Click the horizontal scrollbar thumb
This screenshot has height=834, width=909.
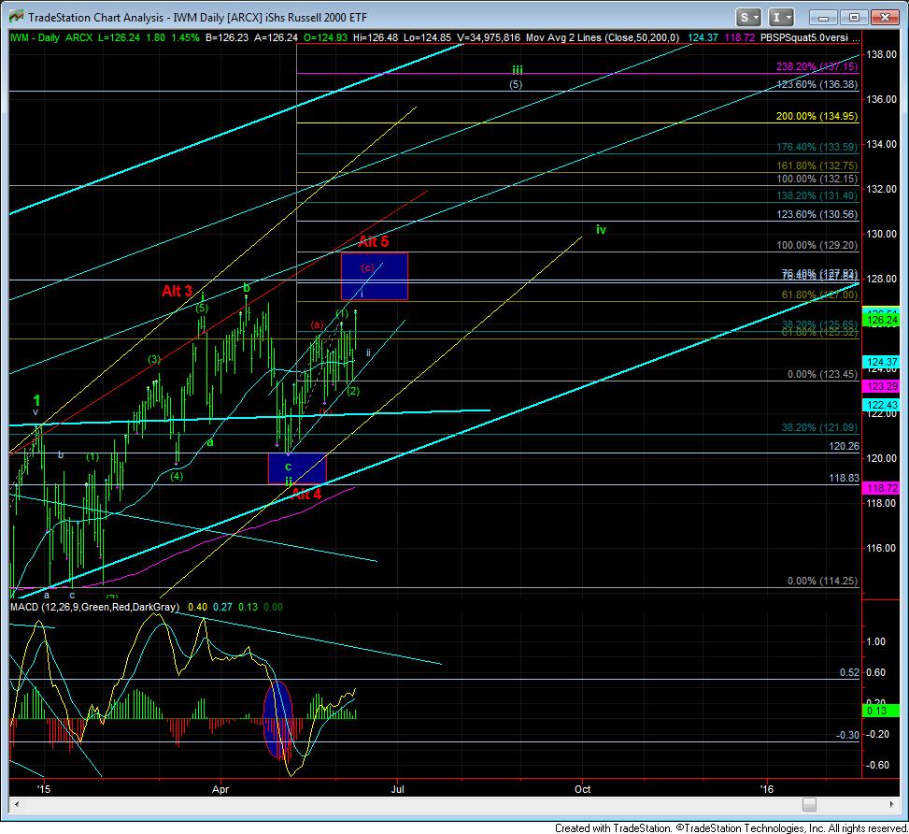click(x=809, y=804)
